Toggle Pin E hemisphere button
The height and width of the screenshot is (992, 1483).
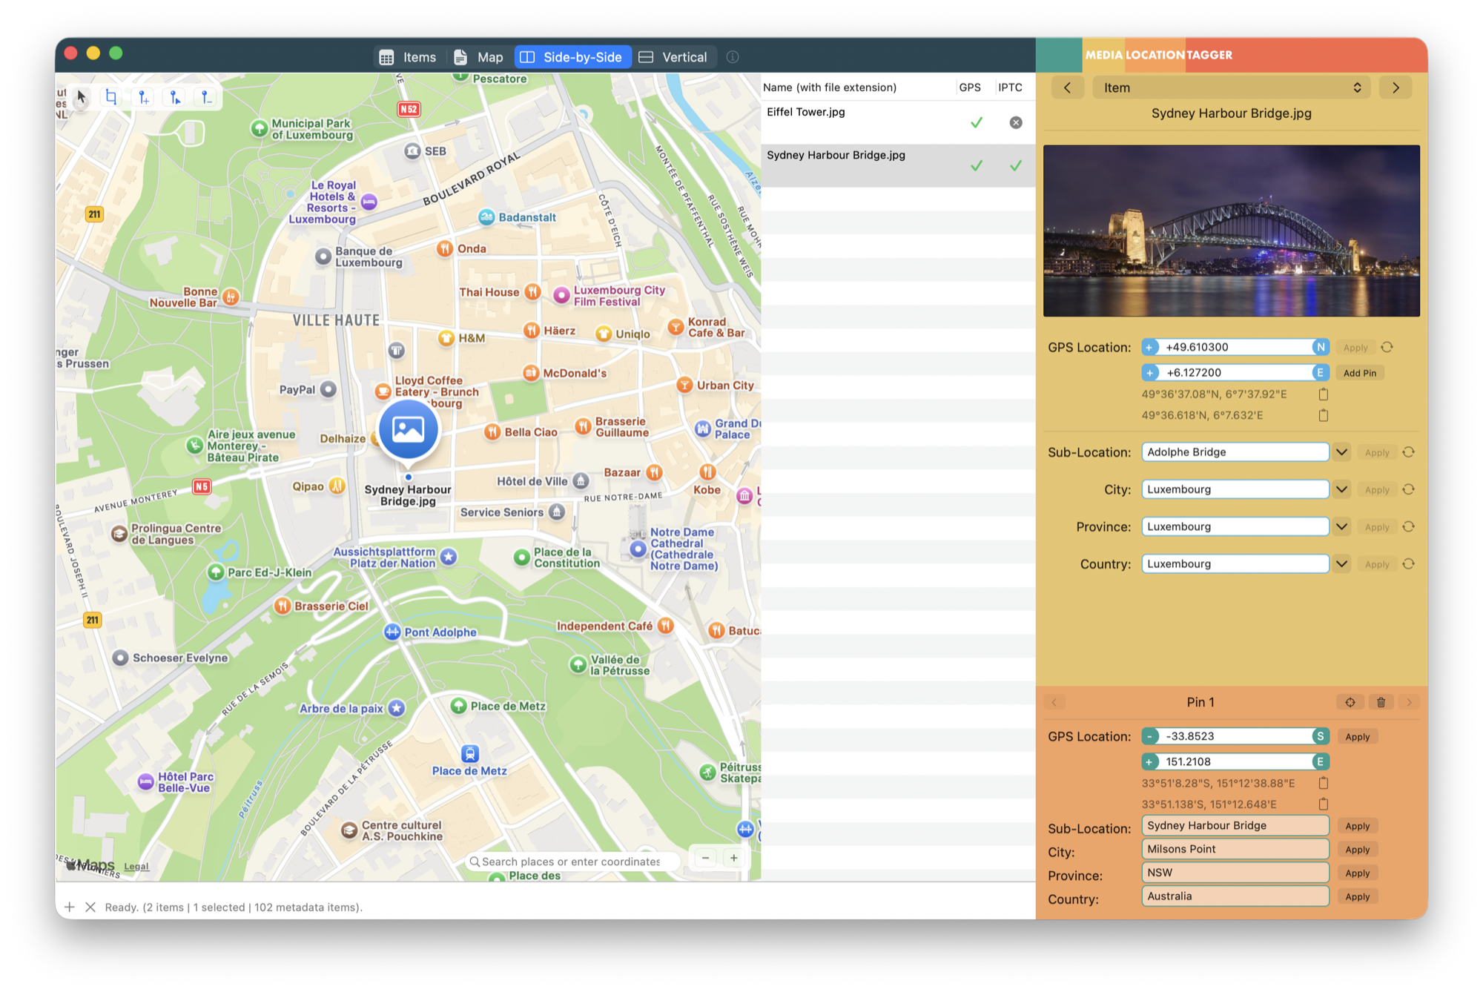click(x=1321, y=761)
